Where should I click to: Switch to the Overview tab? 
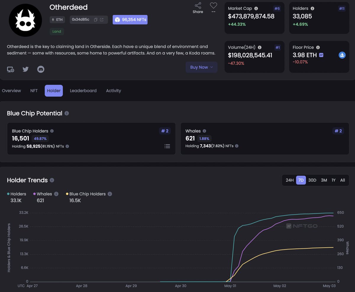(x=12, y=91)
